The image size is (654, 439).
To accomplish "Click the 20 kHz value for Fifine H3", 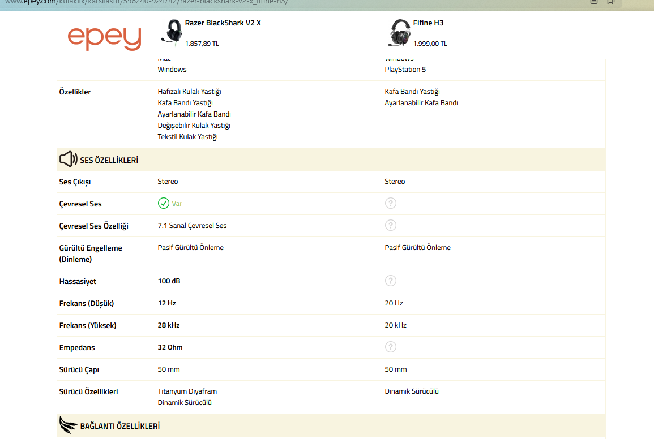I will tap(395, 325).
